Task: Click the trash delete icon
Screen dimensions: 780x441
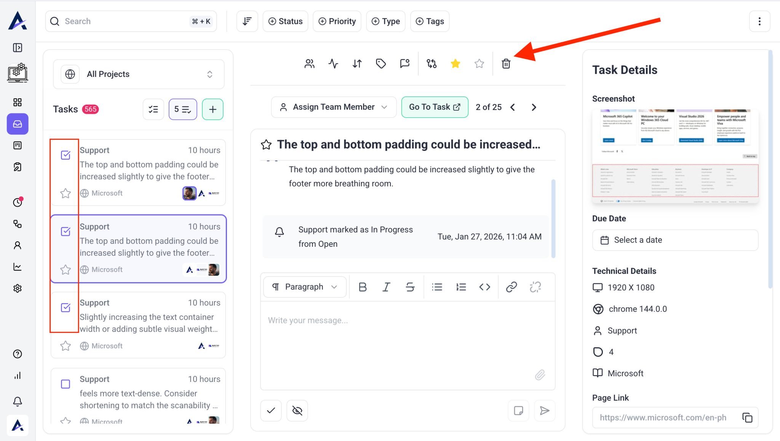Action: point(506,64)
